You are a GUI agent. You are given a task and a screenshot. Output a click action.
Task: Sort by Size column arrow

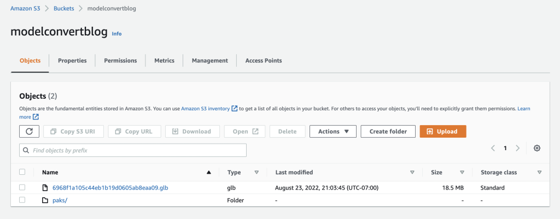[x=462, y=172]
